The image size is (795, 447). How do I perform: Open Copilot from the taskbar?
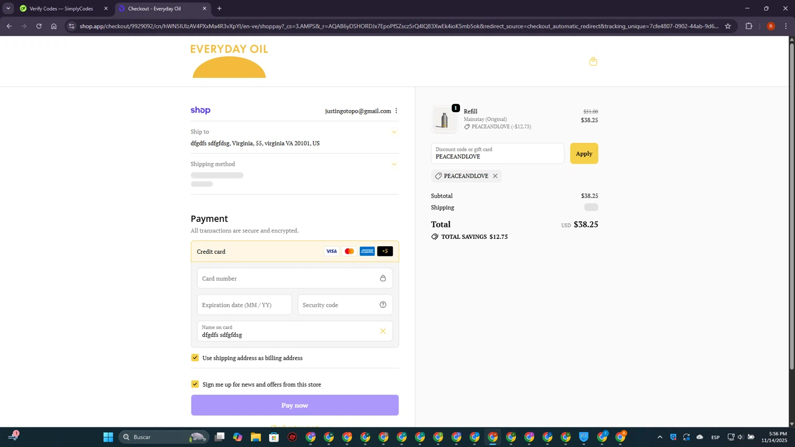tap(237, 437)
